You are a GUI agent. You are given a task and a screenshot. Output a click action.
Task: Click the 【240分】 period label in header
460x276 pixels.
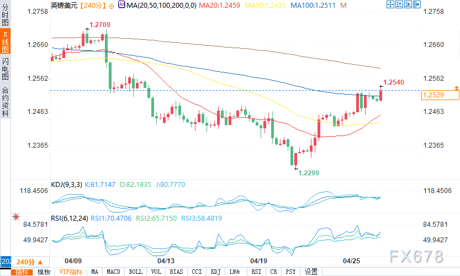93,6
